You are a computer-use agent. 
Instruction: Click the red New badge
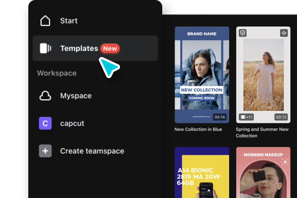coord(110,48)
